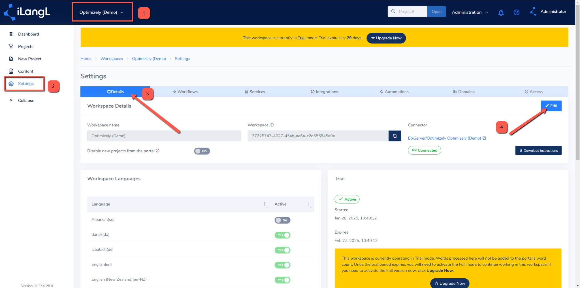Screen dimensions: 580x288
Task: Focus the Project# search input field
Action: (x=412, y=12)
